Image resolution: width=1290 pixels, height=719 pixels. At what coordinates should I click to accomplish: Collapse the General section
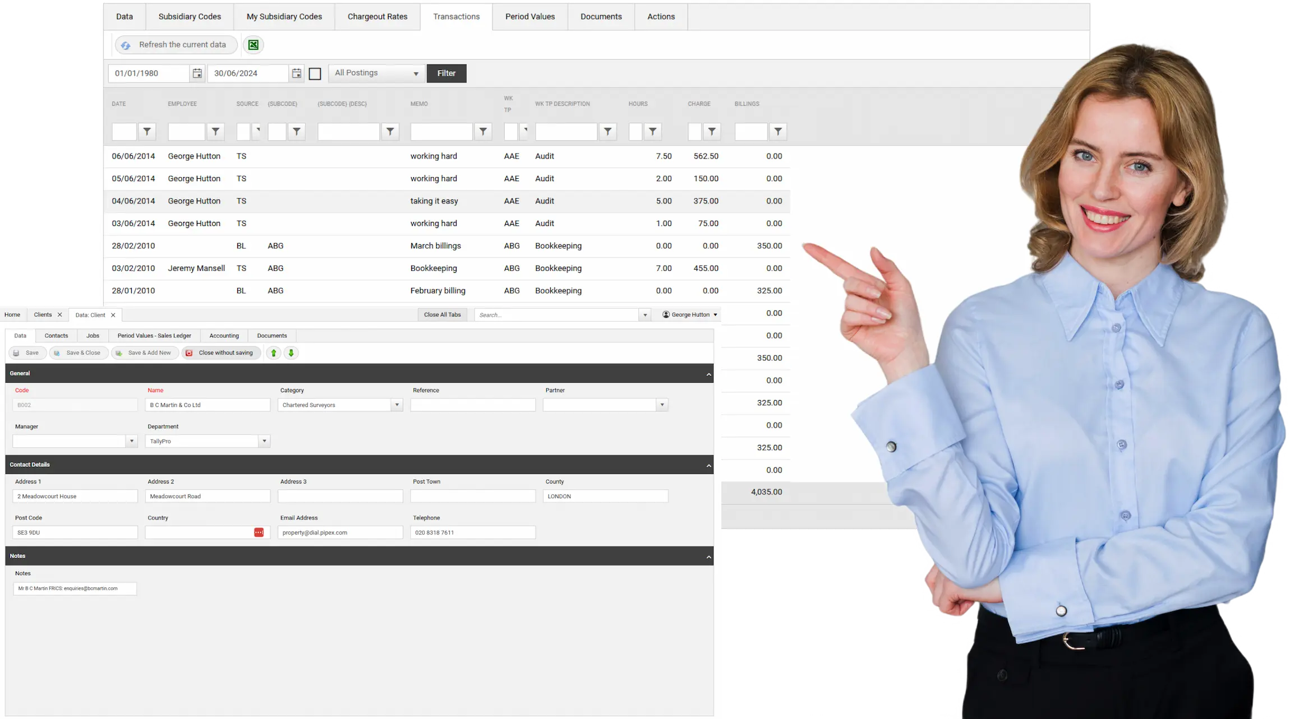(x=708, y=374)
